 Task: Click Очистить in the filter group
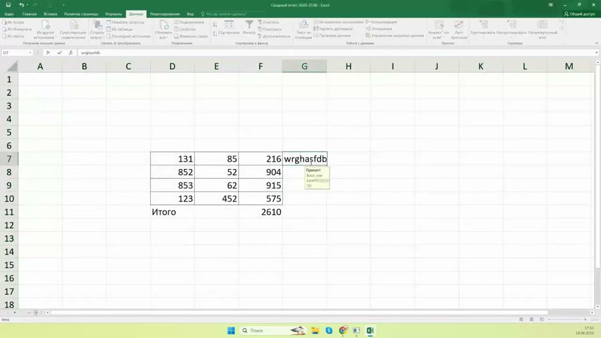coord(268,22)
